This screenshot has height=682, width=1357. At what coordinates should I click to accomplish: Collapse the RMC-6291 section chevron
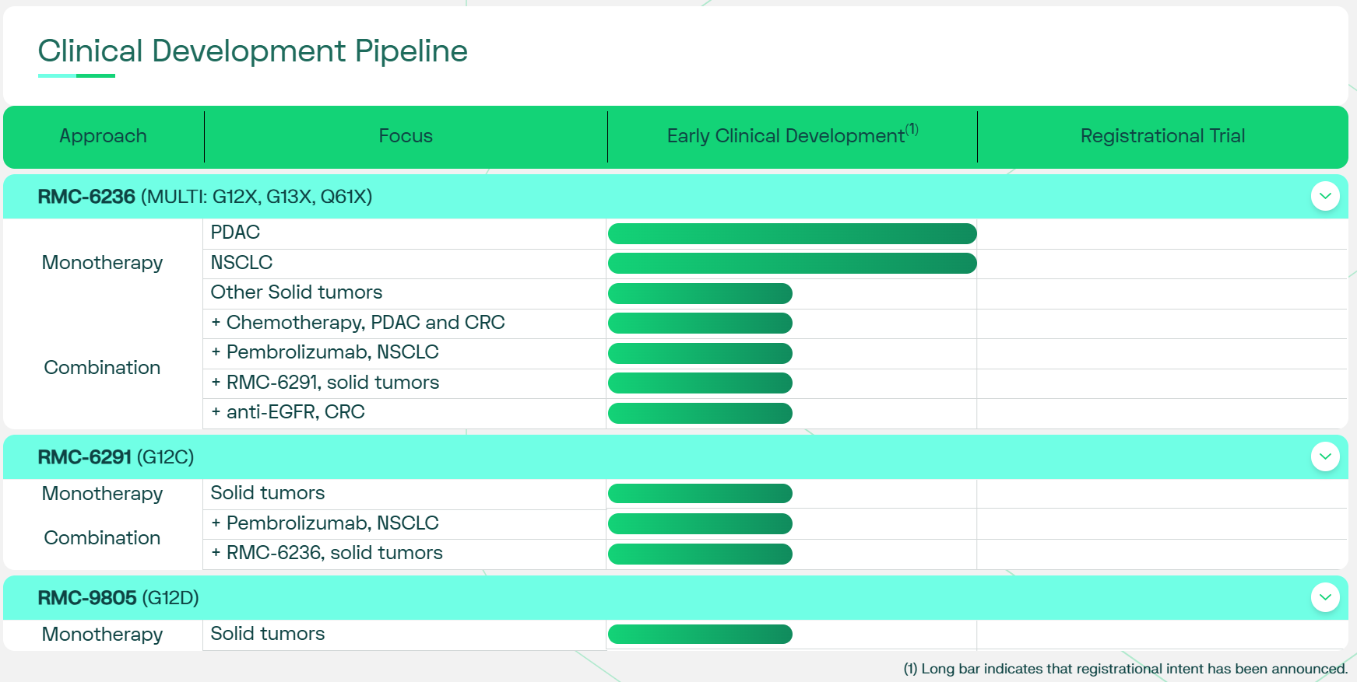[x=1325, y=456]
